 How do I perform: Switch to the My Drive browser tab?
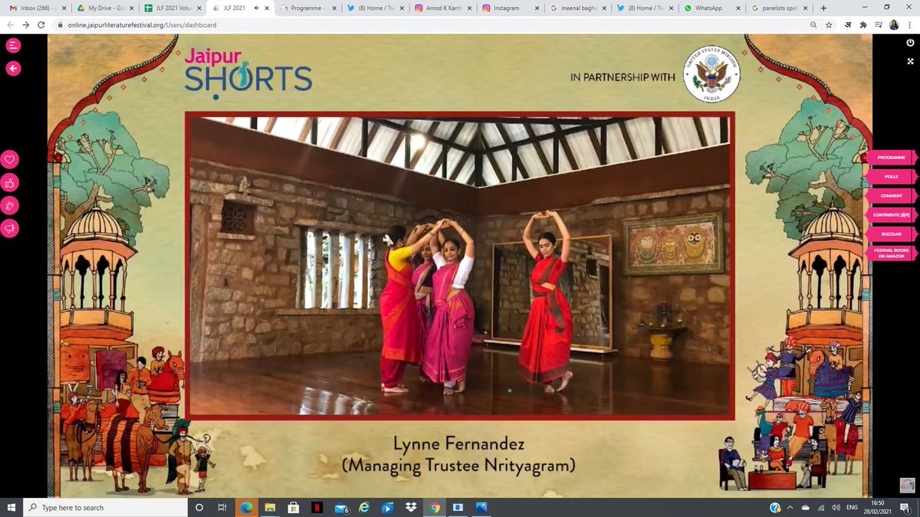(105, 8)
